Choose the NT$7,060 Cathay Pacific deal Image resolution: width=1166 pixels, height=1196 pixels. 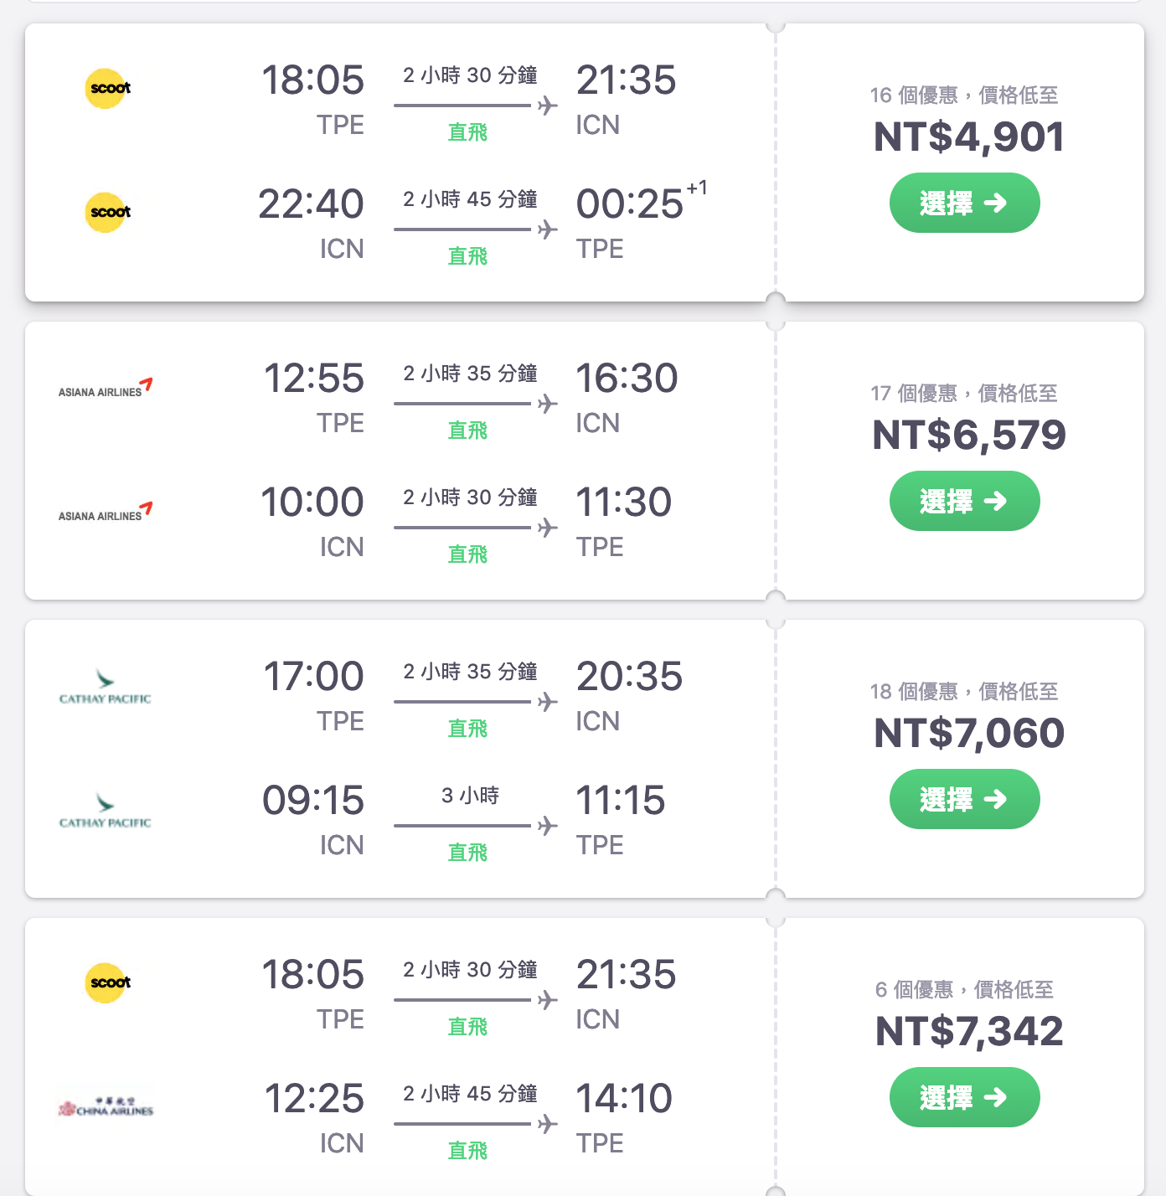[x=965, y=799]
